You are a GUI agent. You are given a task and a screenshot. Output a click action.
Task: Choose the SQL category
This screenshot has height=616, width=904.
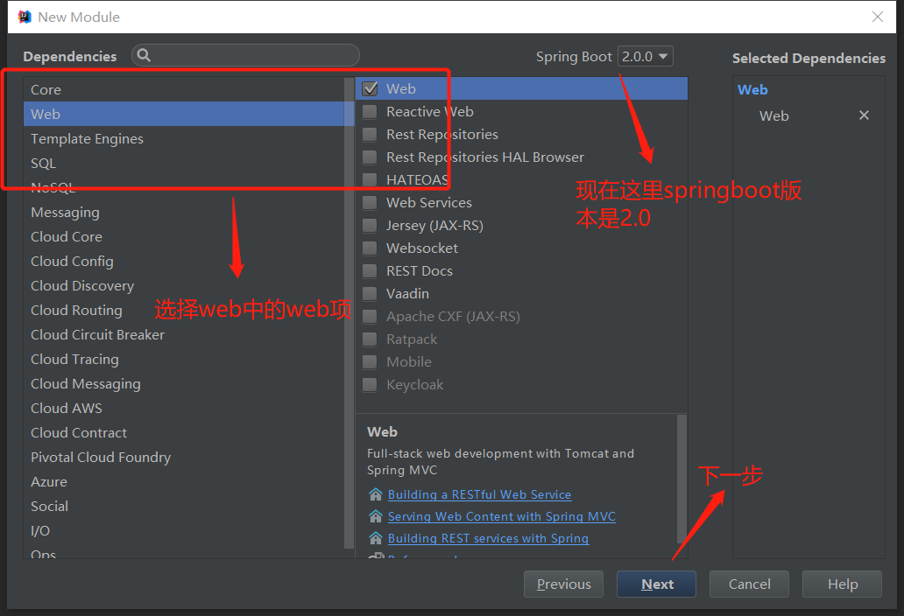[183, 163]
